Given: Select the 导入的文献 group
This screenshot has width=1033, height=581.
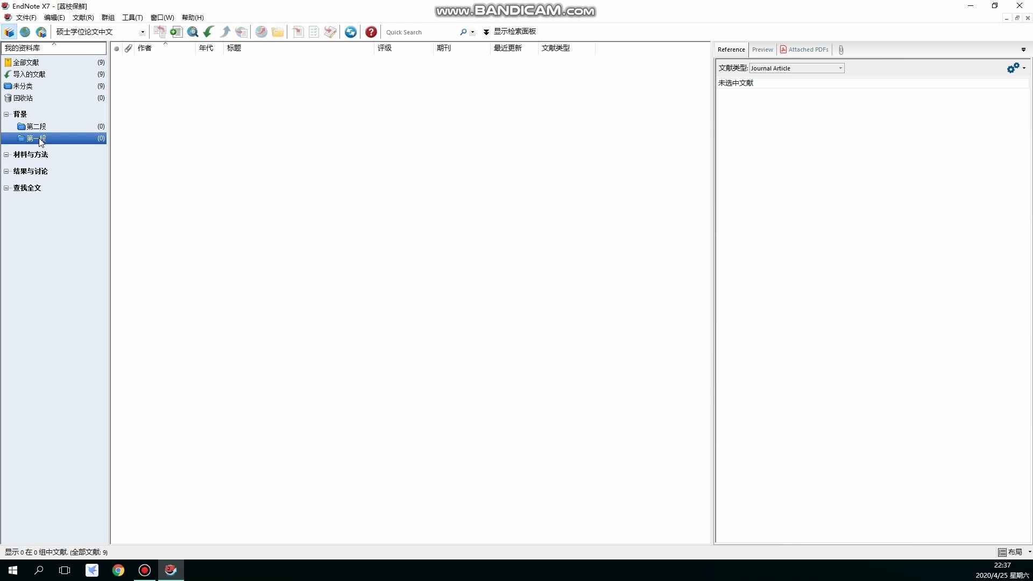Looking at the screenshot, I should point(54,74).
